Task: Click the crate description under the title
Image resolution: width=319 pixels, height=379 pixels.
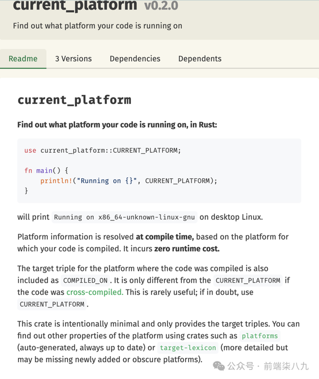Action: [x=97, y=26]
